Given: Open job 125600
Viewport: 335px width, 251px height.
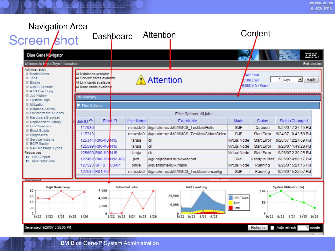Looking at the screenshot, I should click(x=87, y=153).
